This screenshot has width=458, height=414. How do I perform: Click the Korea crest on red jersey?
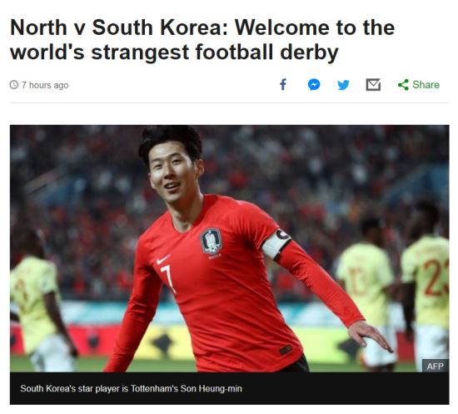tap(211, 242)
